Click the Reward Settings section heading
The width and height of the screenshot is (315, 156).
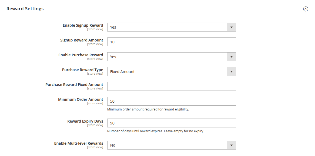coord(25,9)
